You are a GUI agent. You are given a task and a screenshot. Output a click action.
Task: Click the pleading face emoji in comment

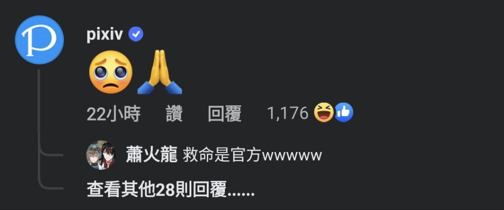click(111, 72)
